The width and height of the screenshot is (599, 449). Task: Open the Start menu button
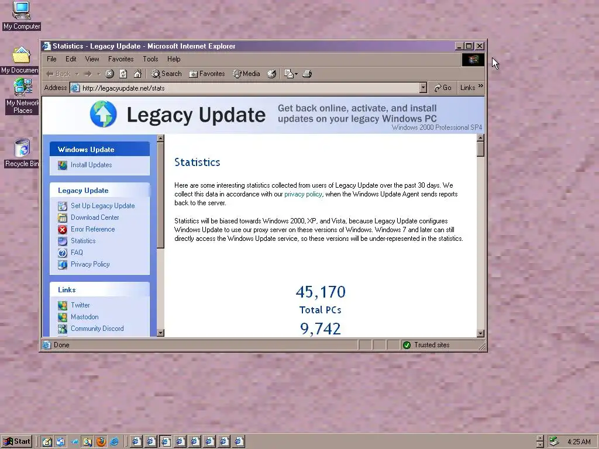click(17, 442)
